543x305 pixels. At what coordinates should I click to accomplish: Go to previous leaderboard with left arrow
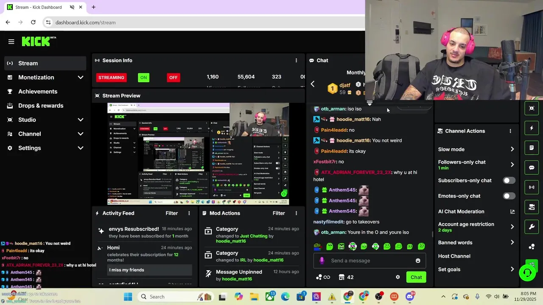(x=313, y=84)
